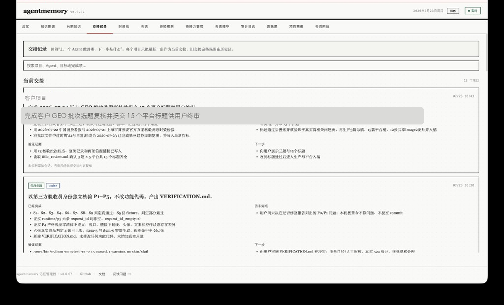Open the 文档 footer link

tap(102, 274)
